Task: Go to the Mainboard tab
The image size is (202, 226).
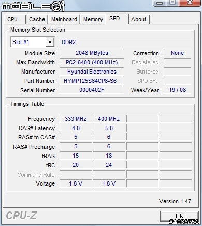Action: [64, 19]
